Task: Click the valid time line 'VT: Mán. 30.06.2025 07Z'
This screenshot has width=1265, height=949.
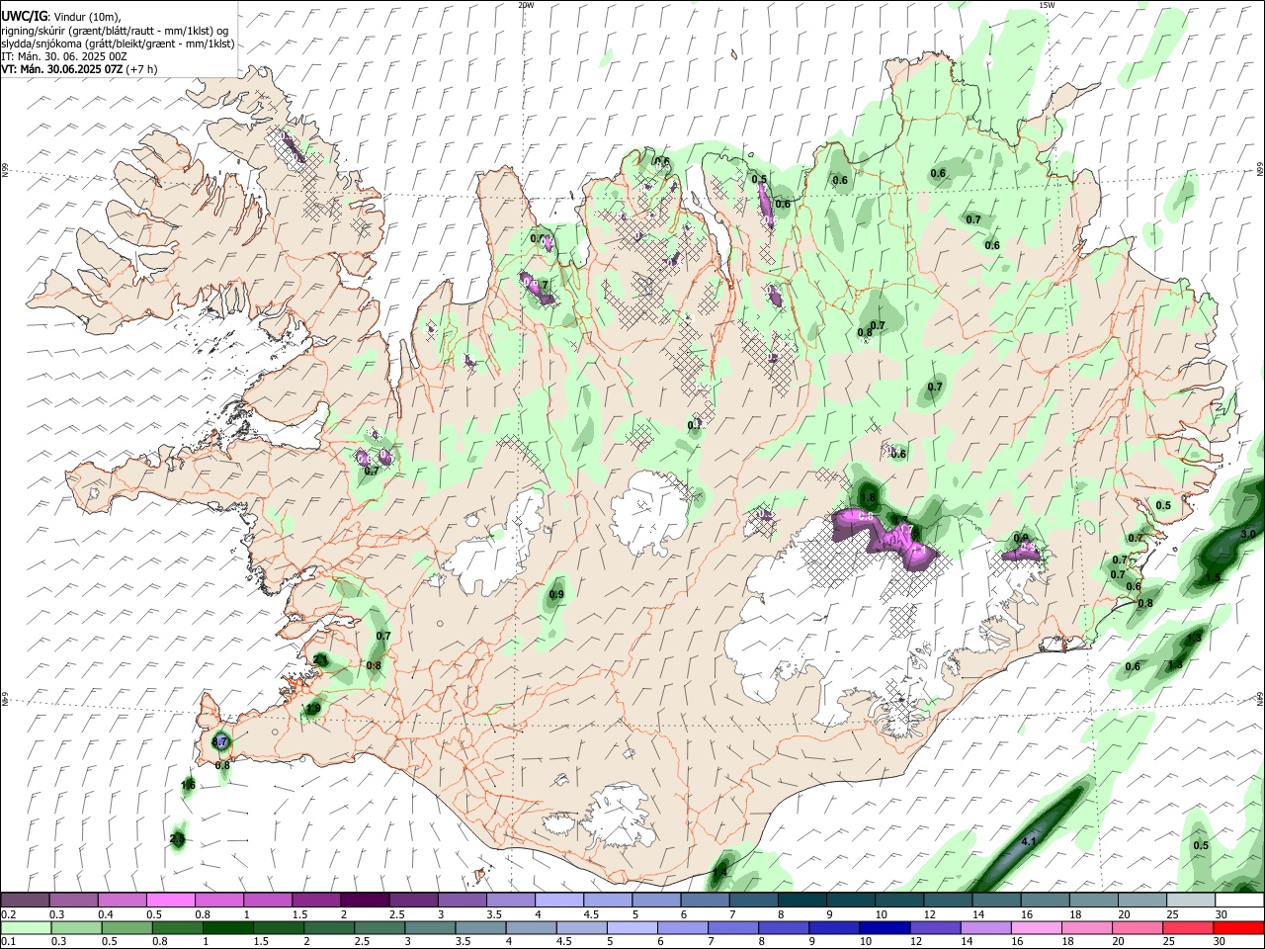Action: pyautogui.click(x=62, y=69)
